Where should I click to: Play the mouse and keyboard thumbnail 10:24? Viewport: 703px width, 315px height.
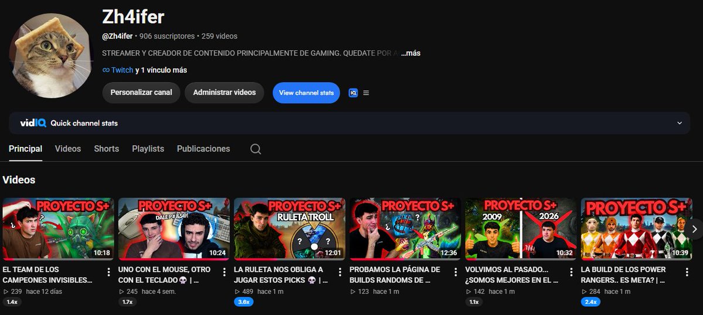coord(174,229)
